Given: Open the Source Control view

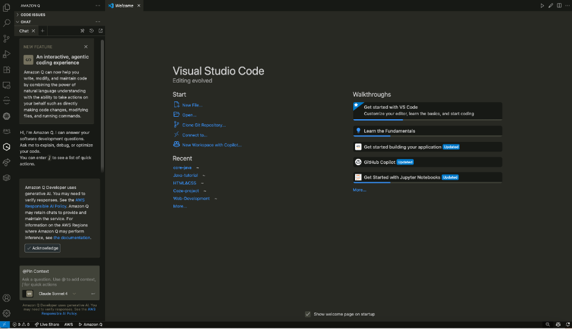Looking at the screenshot, I should [7, 39].
